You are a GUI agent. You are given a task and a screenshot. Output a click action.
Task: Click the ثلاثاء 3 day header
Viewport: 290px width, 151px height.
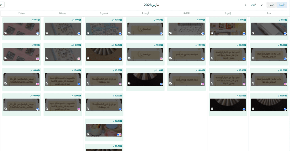pos(186,13)
